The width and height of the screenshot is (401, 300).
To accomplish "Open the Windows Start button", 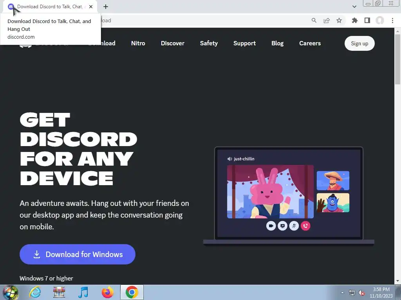I will [10, 292].
